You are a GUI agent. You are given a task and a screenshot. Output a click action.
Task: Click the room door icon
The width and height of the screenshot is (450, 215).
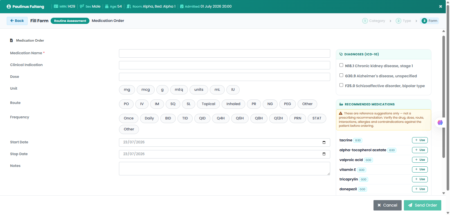(x=129, y=6)
